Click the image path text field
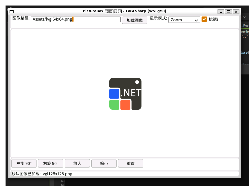Screen dimensions: 249x186 76,19
